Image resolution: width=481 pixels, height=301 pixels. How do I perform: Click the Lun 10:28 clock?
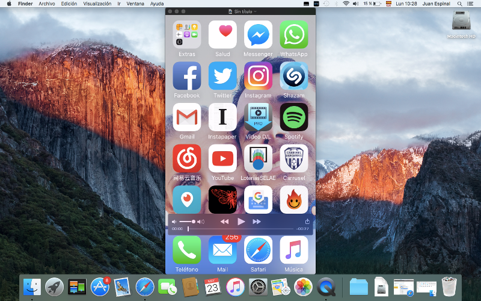tap(406, 4)
